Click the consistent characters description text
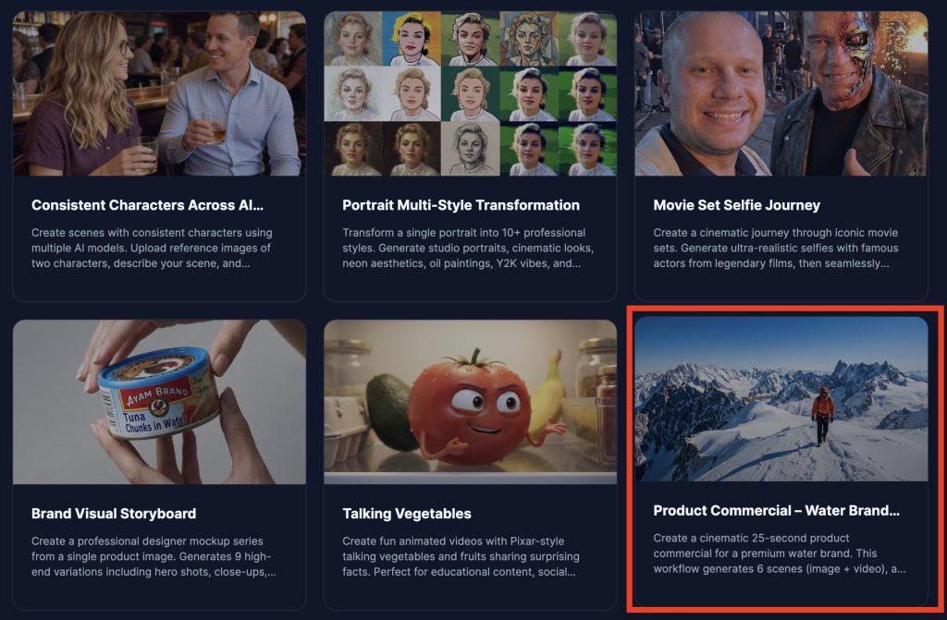 pyautogui.click(x=153, y=249)
